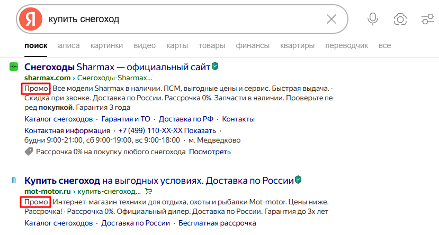
Task: Click verified shield next to Mot-motor title
Action: coord(298,180)
